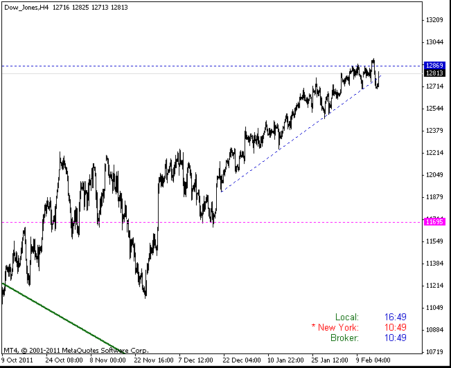The image size is (451, 368).
Task: Click the price scale value 10719
Action: pyautogui.click(x=434, y=351)
